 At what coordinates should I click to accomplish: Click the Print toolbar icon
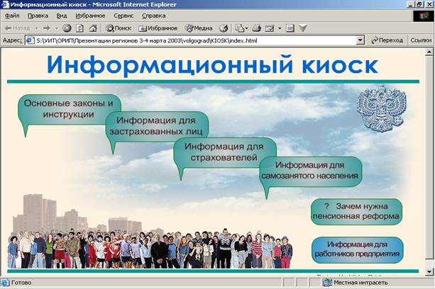(256, 28)
